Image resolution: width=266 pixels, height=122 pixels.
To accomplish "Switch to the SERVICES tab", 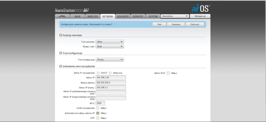I will click(x=138, y=16).
